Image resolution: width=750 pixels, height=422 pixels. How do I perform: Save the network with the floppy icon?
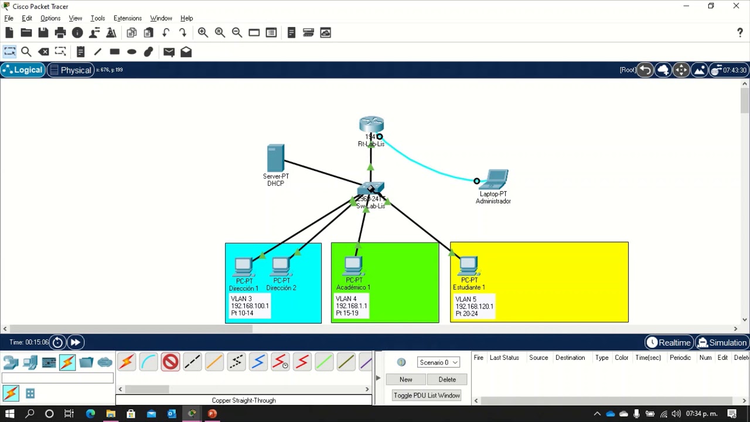(43, 33)
